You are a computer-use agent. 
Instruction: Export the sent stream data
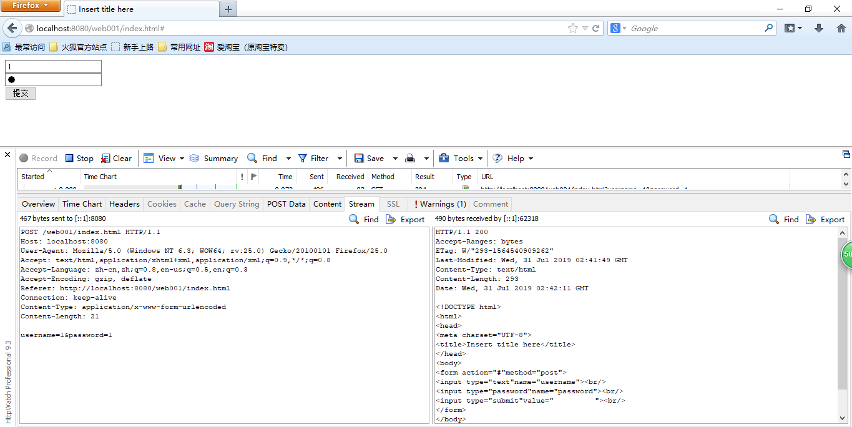tap(405, 219)
